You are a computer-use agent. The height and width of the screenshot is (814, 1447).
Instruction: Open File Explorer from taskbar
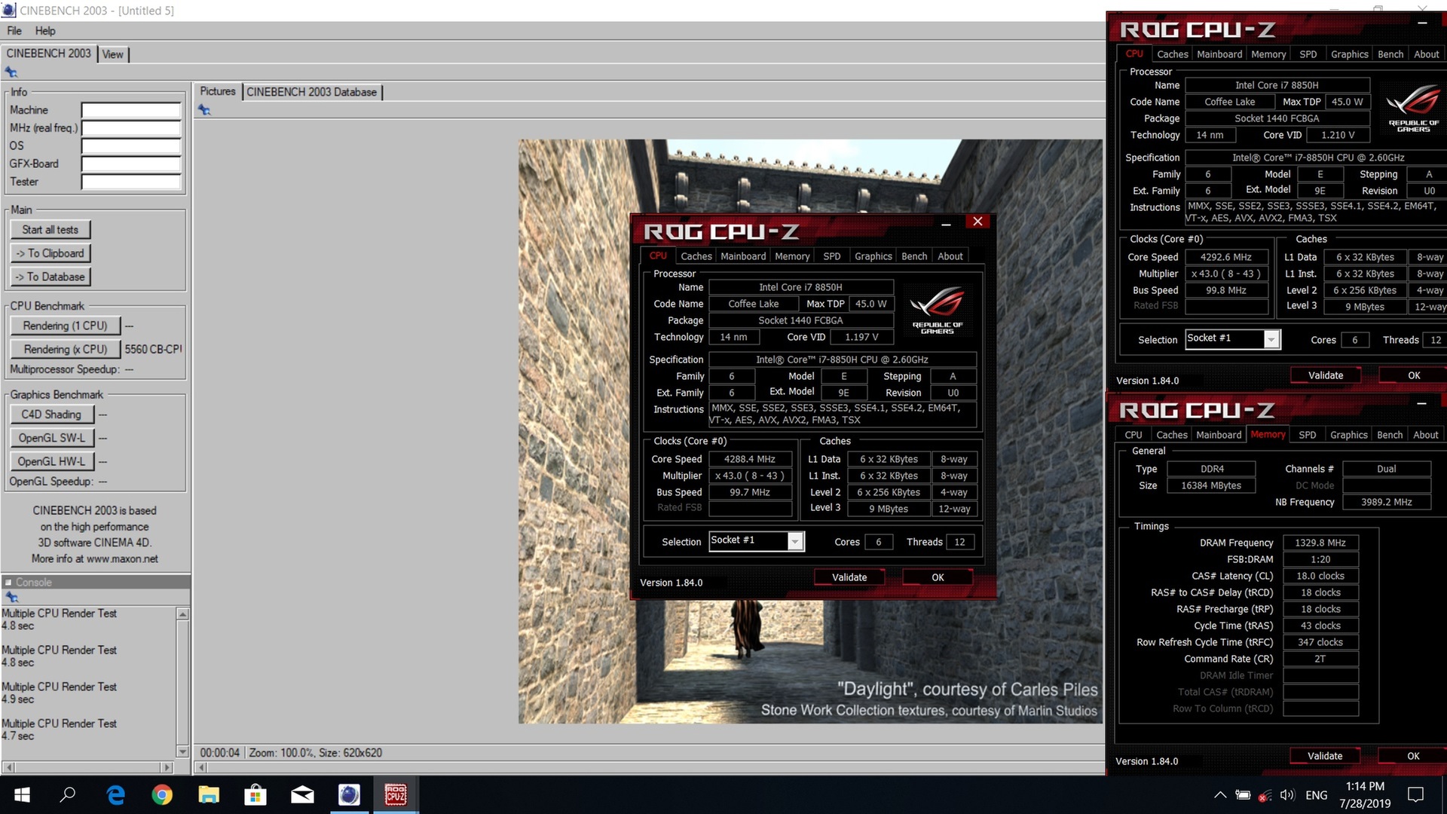click(x=209, y=794)
